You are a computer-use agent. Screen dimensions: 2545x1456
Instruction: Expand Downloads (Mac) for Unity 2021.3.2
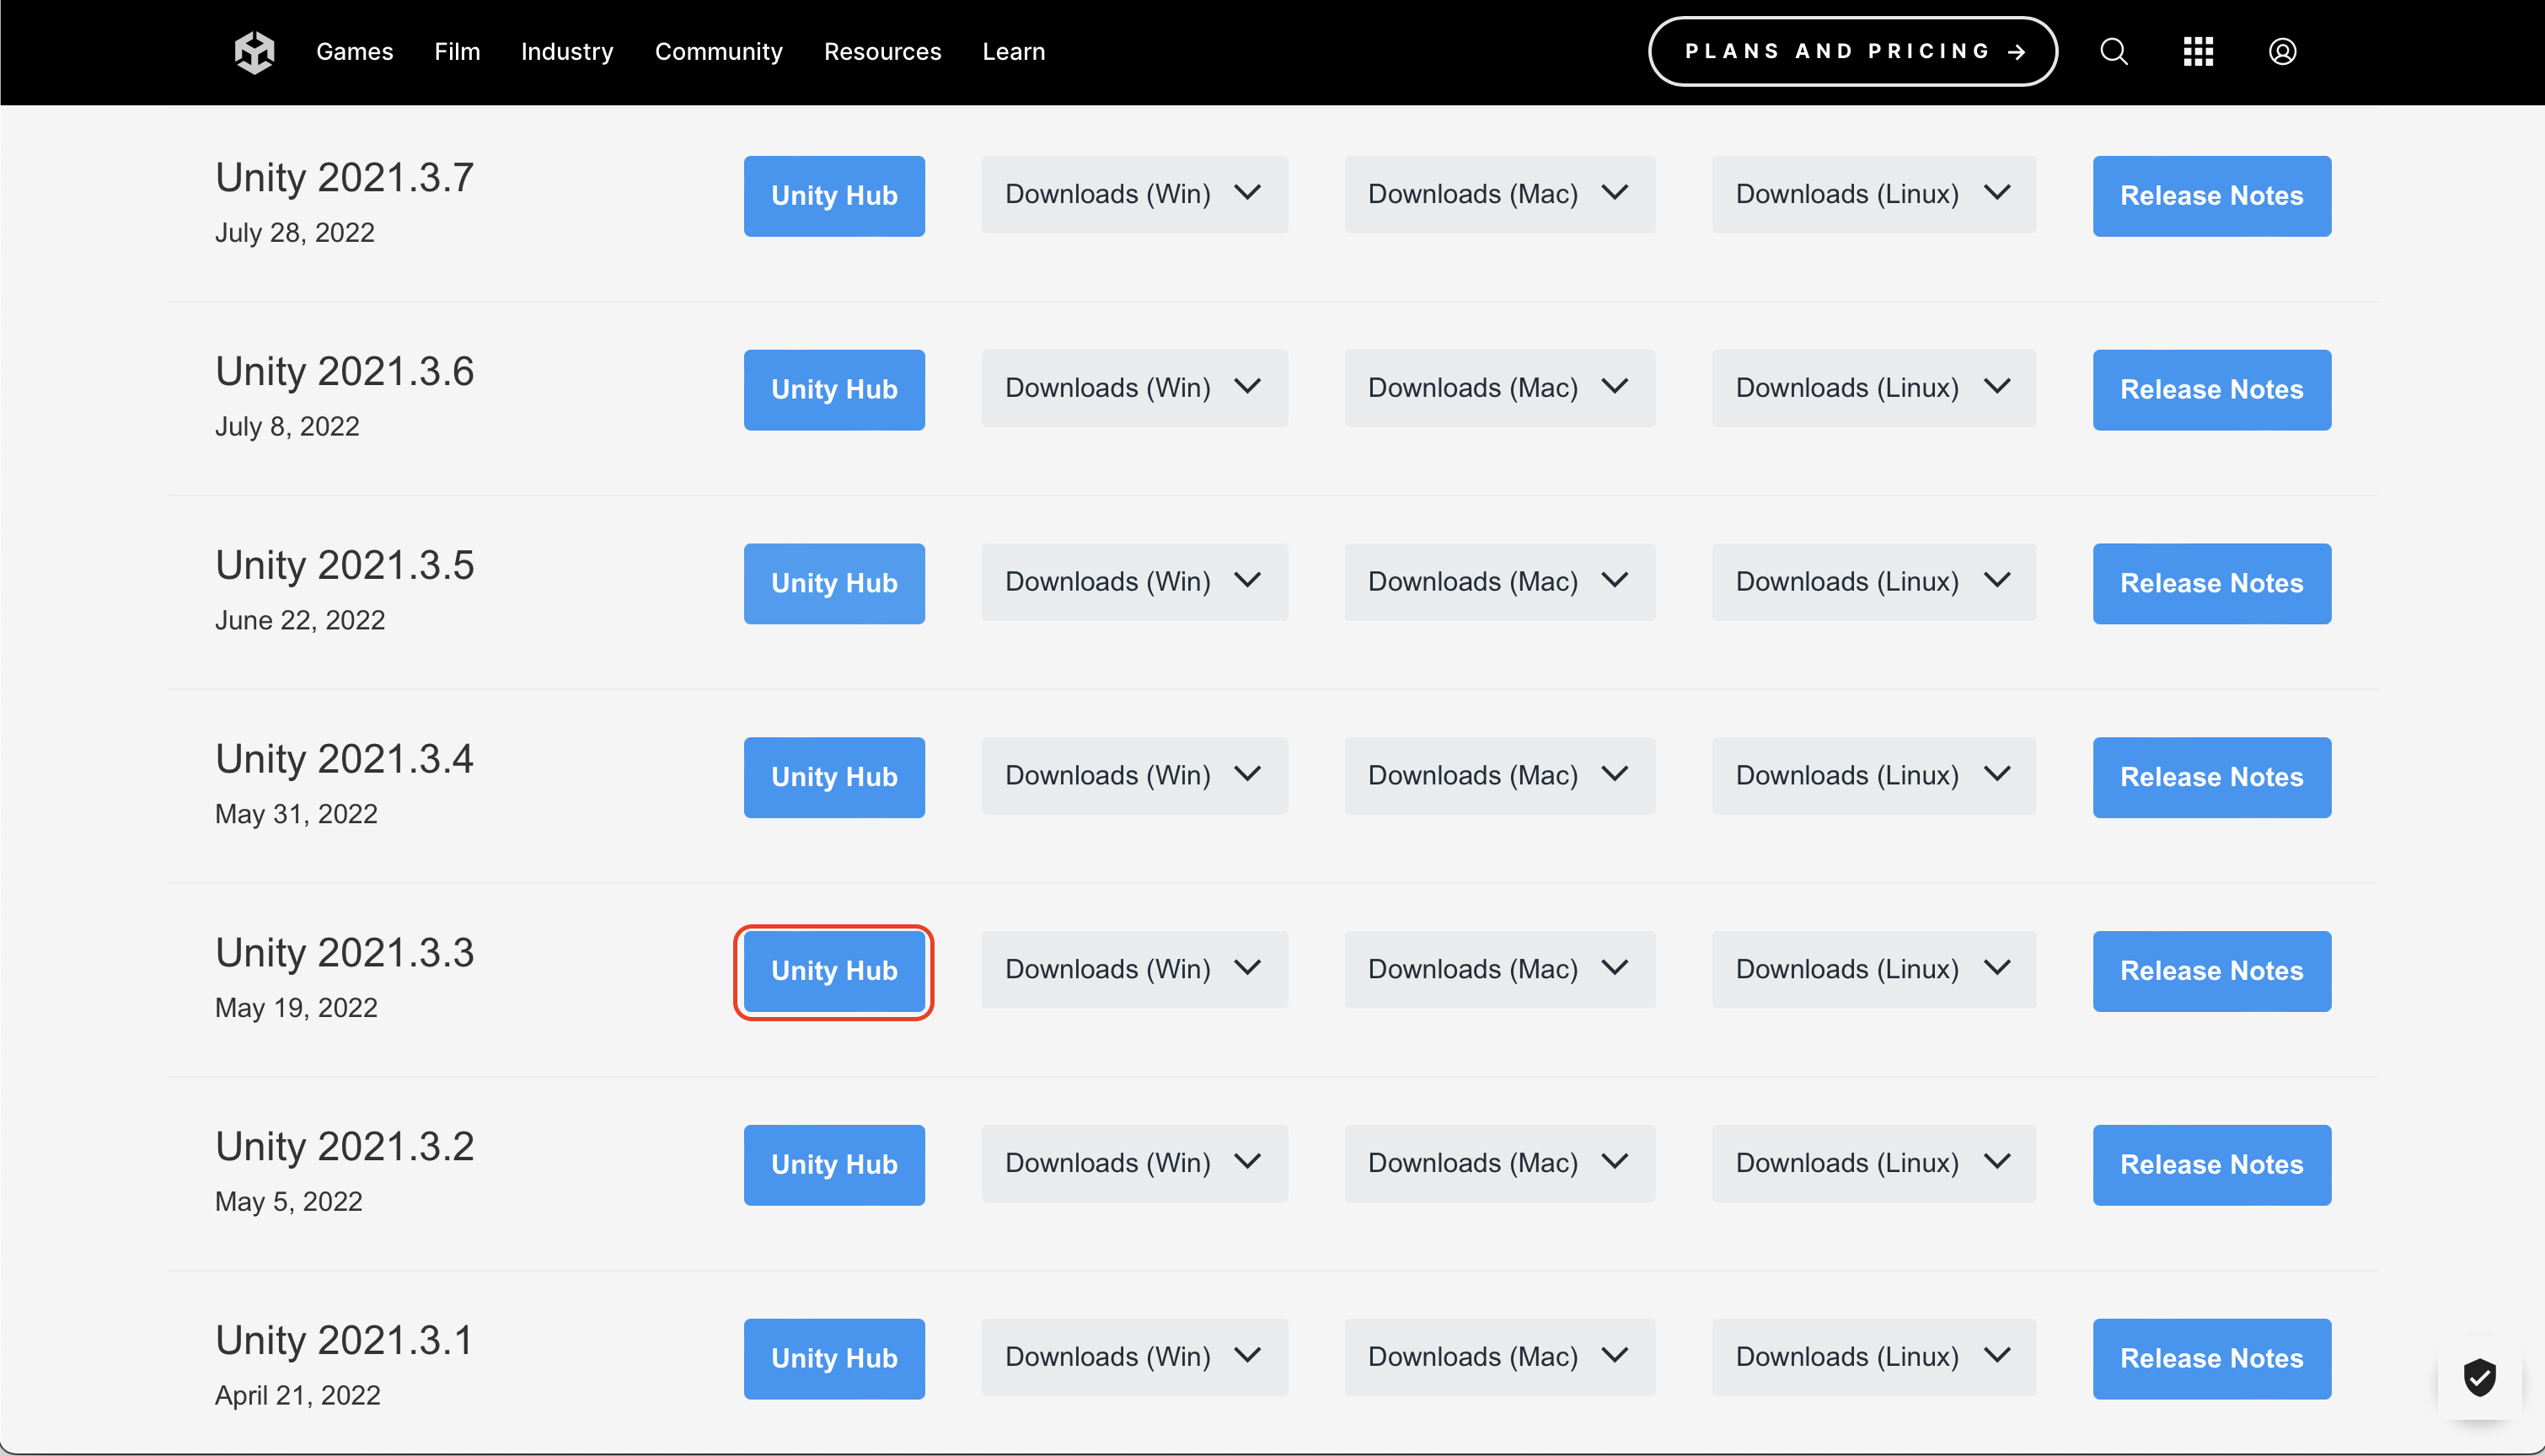point(1499,1163)
